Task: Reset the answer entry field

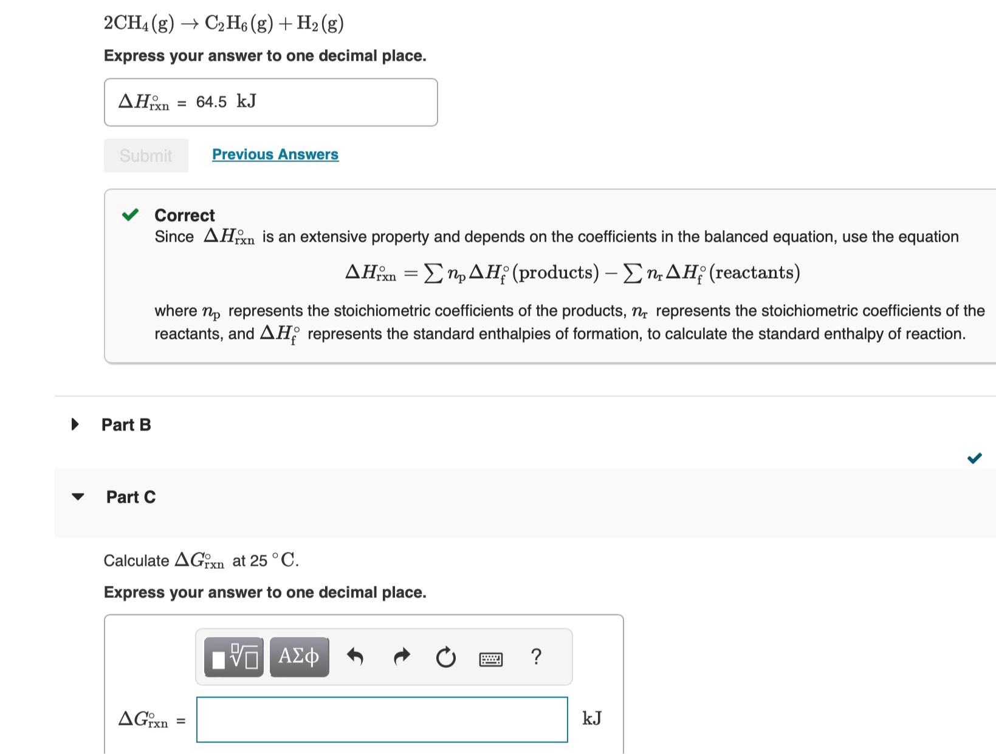Action: pyautogui.click(x=446, y=656)
